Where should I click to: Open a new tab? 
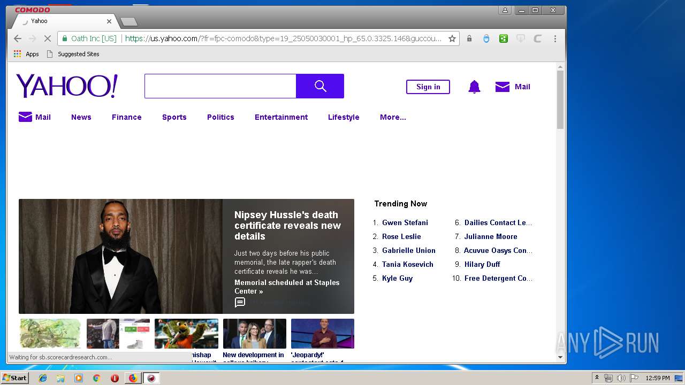(x=129, y=22)
